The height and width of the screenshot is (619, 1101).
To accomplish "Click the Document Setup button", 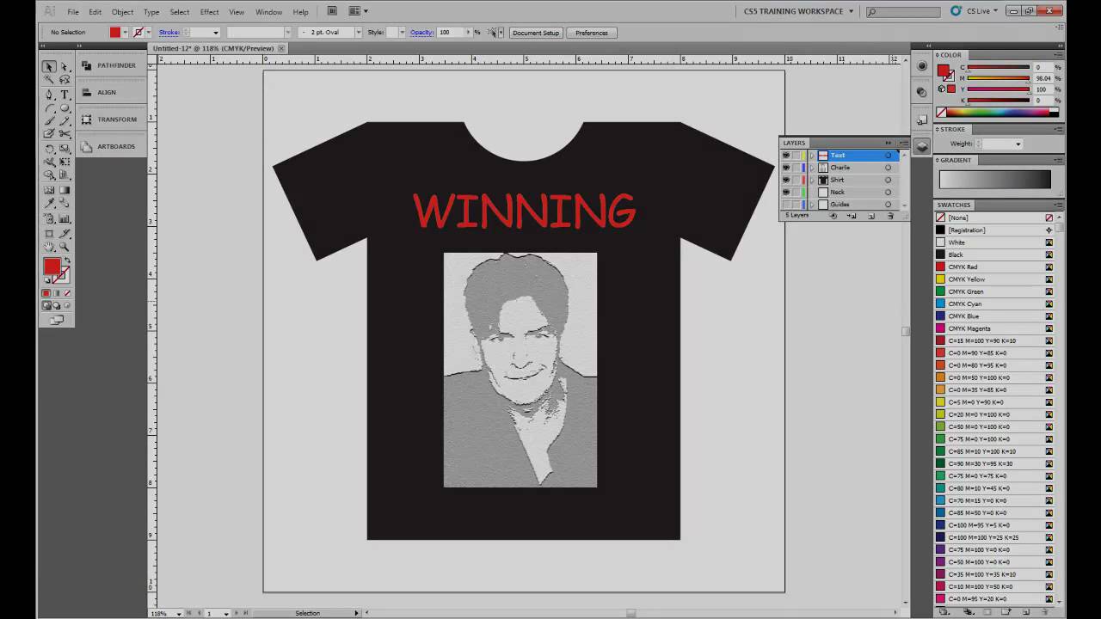I will 536,33.
